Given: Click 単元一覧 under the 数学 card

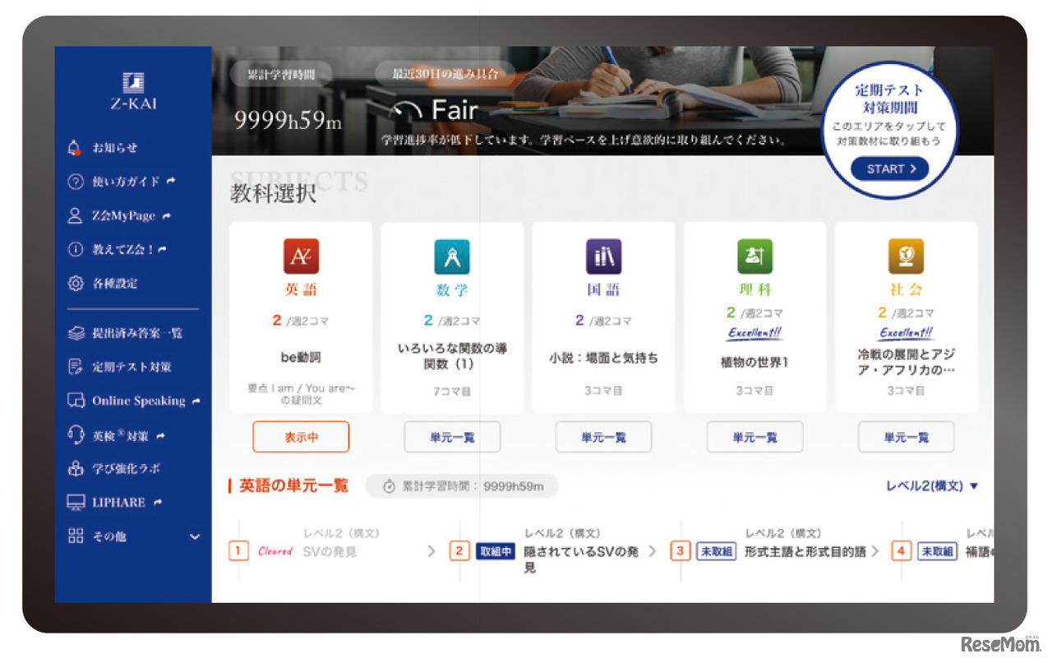Looking at the screenshot, I should [452, 437].
